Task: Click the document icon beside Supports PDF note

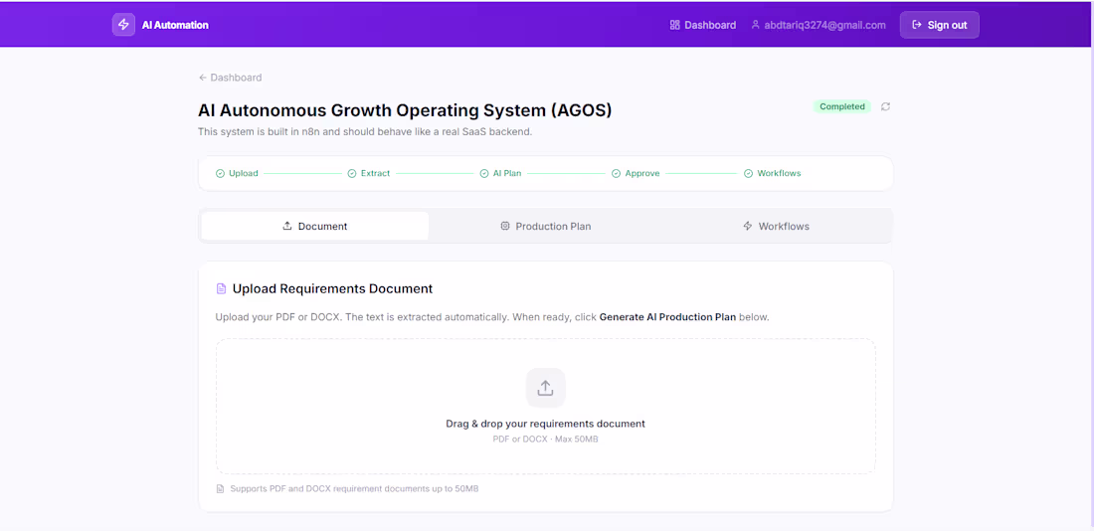Action: 221,488
